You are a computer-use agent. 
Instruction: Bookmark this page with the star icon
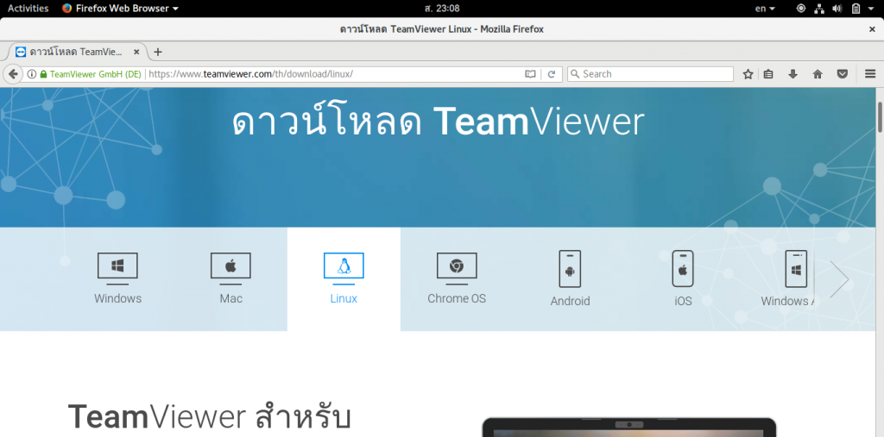coord(748,74)
